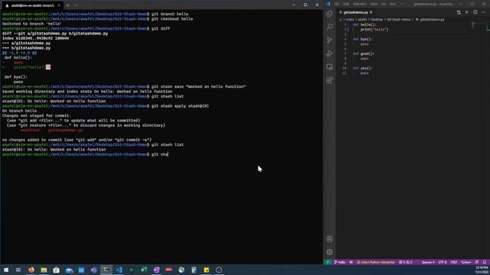Switch to Visual Studio Code via taskbar
490x275 pixels.
[x=119, y=270]
